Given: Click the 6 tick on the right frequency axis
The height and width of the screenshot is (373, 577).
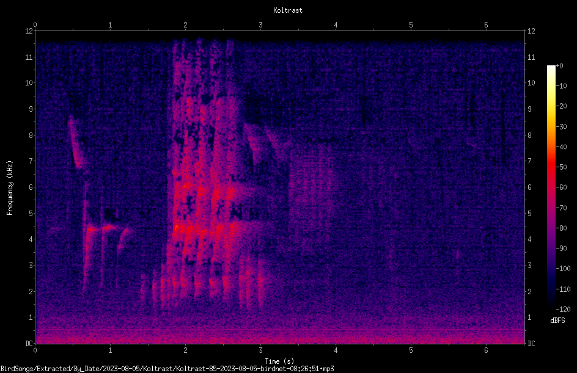Looking at the screenshot, I should [529, 187].
